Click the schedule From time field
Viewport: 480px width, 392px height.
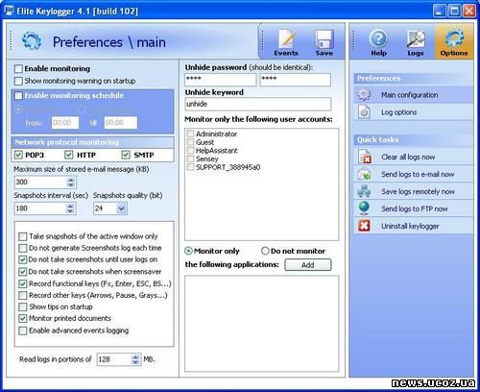65,123
